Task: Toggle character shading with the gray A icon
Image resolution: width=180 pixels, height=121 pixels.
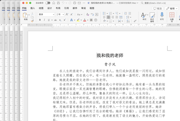Action: [91, 20]
